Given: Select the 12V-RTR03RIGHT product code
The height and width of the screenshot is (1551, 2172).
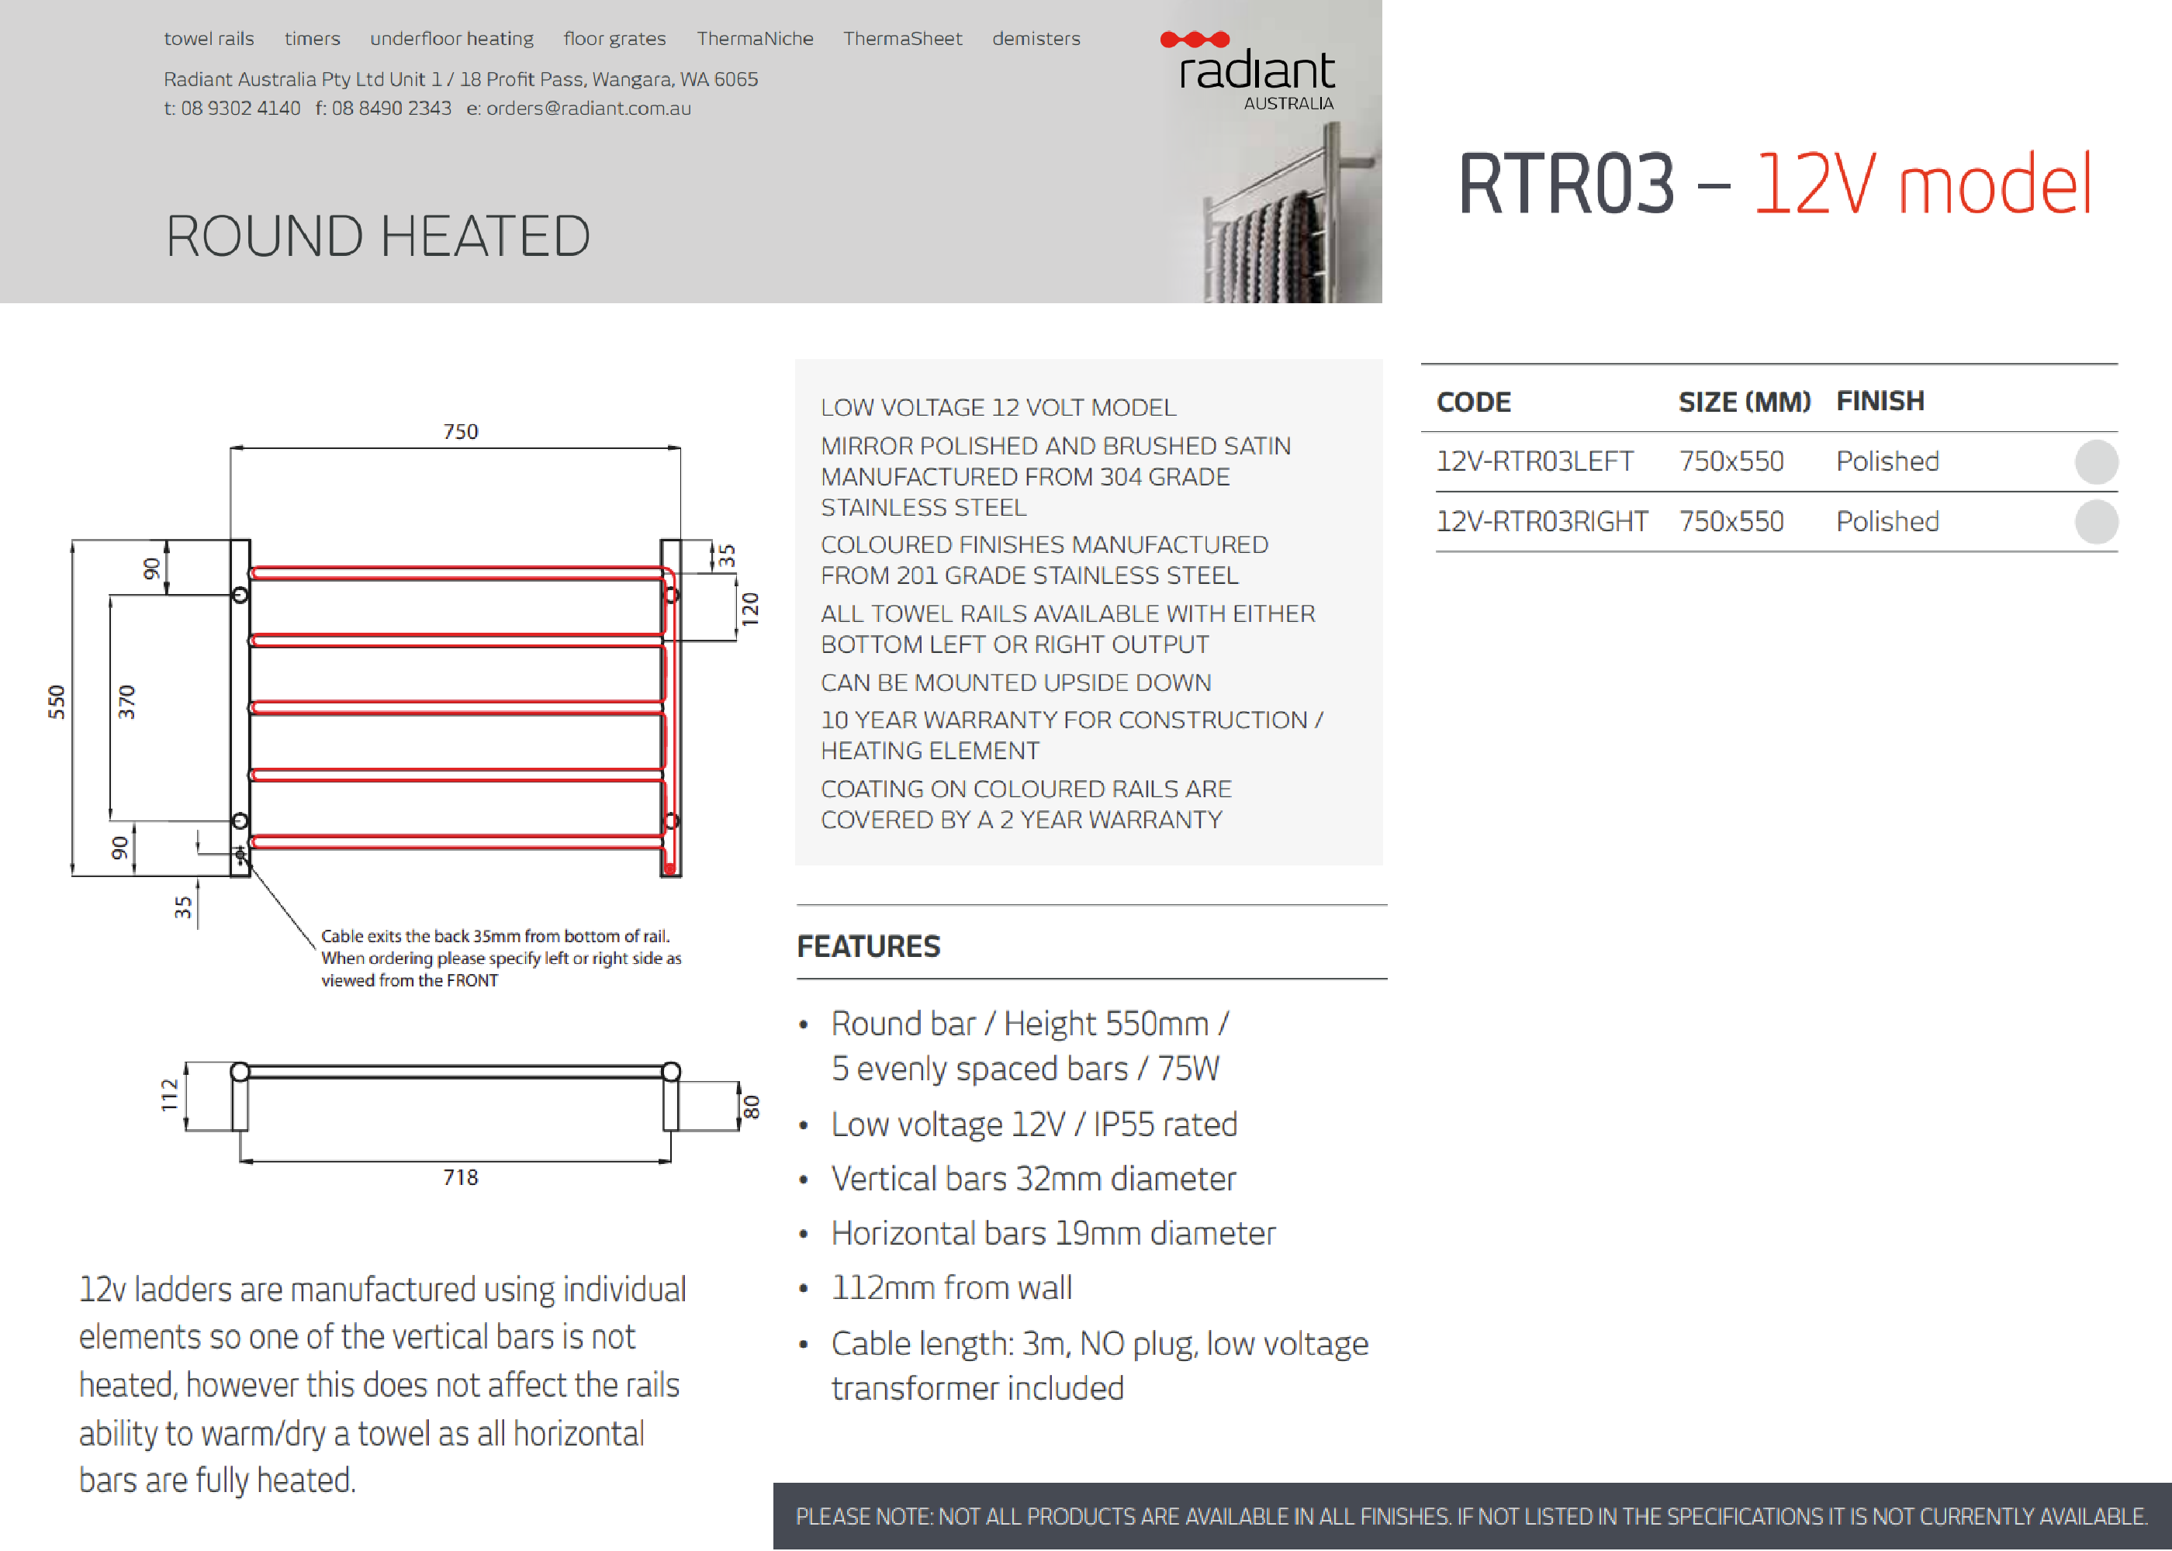Looking at the screenshot, I should [1541, 523].
